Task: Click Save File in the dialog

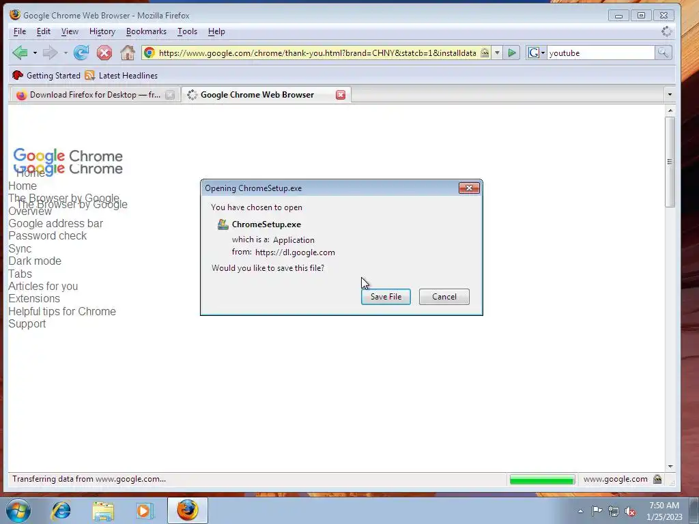Action: [386, 297]
